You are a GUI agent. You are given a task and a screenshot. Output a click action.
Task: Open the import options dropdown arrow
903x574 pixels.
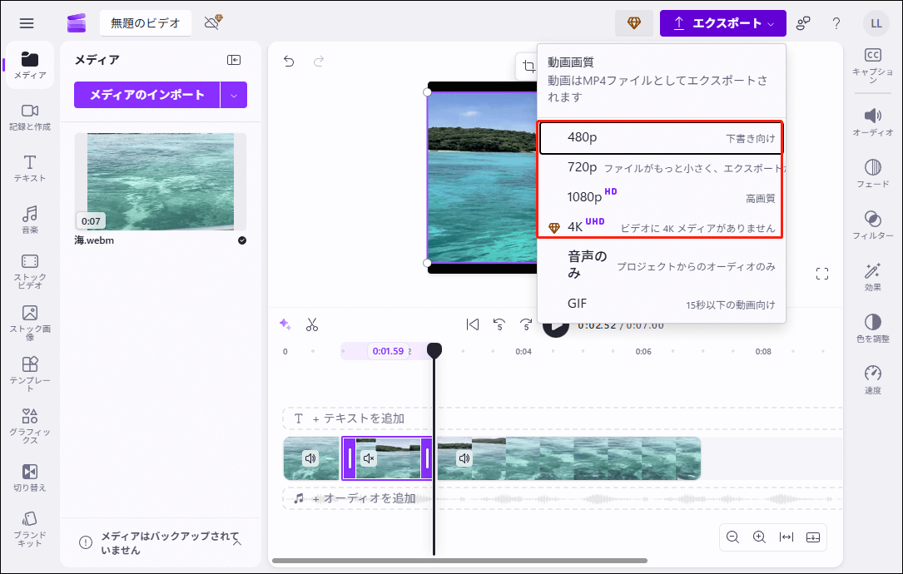point(234,95)
